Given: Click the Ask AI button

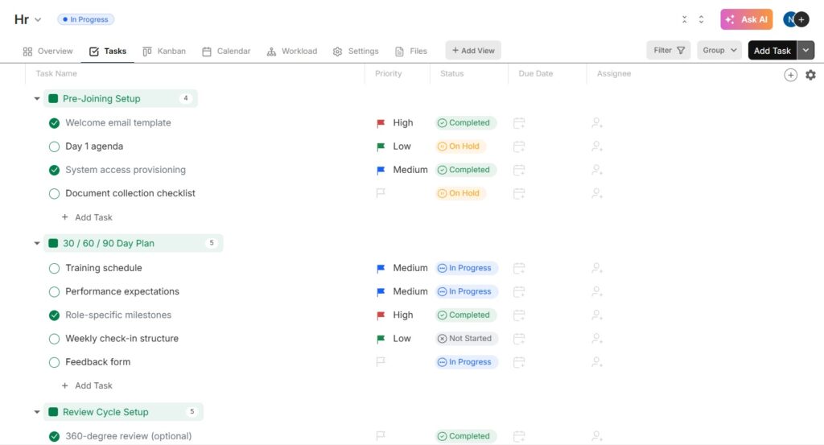Looking at the screenshot, I should click(x=746, y=19).
